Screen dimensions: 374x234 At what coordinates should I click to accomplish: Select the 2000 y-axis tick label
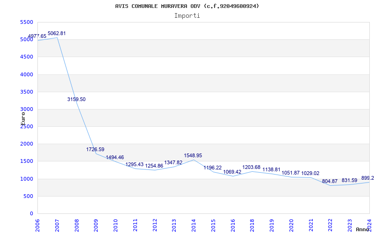pos(27,144)
